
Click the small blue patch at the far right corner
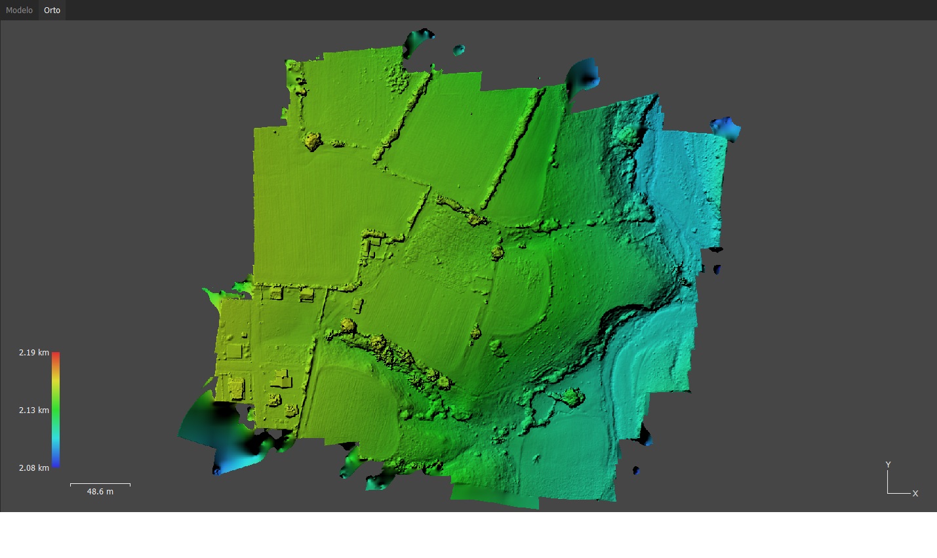tap(727, 128)
